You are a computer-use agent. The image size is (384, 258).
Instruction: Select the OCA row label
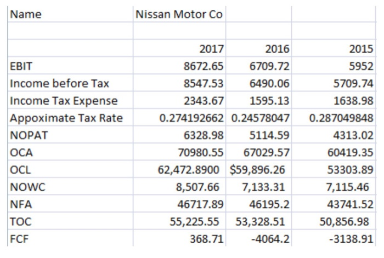tap(70, 152)
